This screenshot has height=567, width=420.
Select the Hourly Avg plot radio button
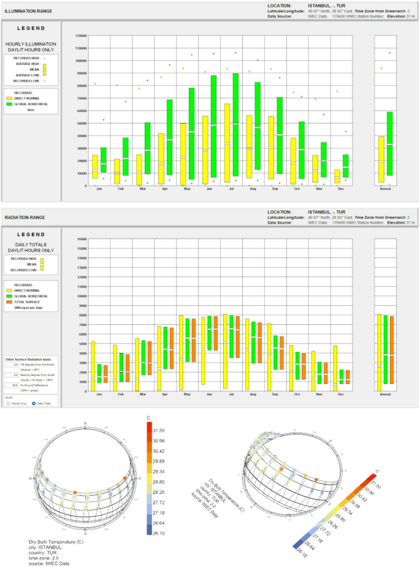pos(8,404)
